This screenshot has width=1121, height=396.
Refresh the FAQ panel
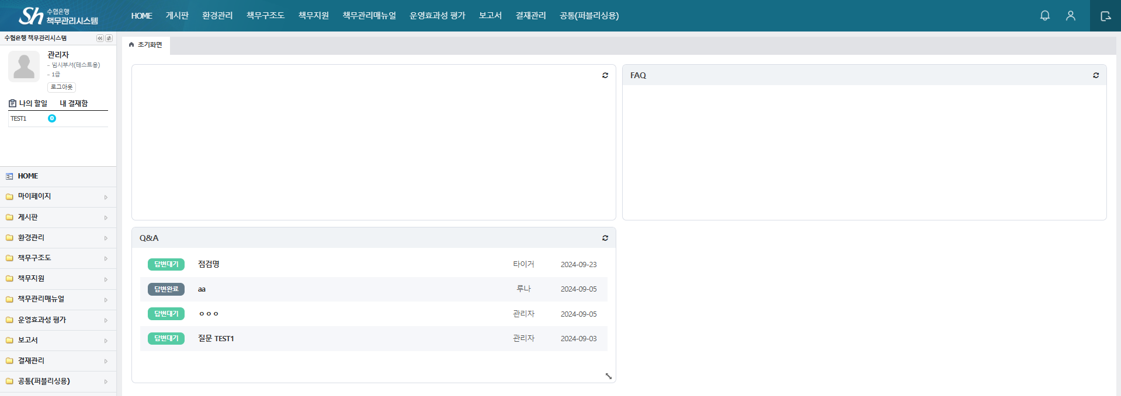[1096, 75]
